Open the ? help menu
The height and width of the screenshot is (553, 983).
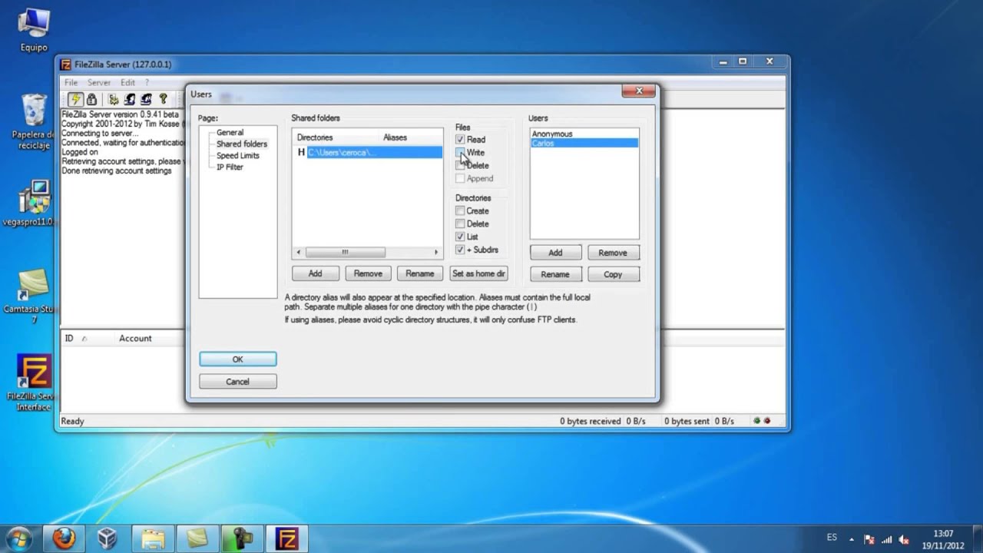click(x=146, y=82)
